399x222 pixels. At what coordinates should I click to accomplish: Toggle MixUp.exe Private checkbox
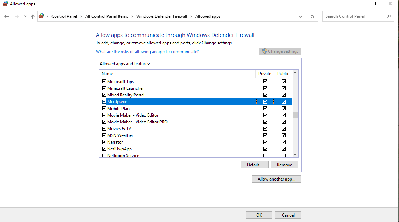(x=266, y=102)
